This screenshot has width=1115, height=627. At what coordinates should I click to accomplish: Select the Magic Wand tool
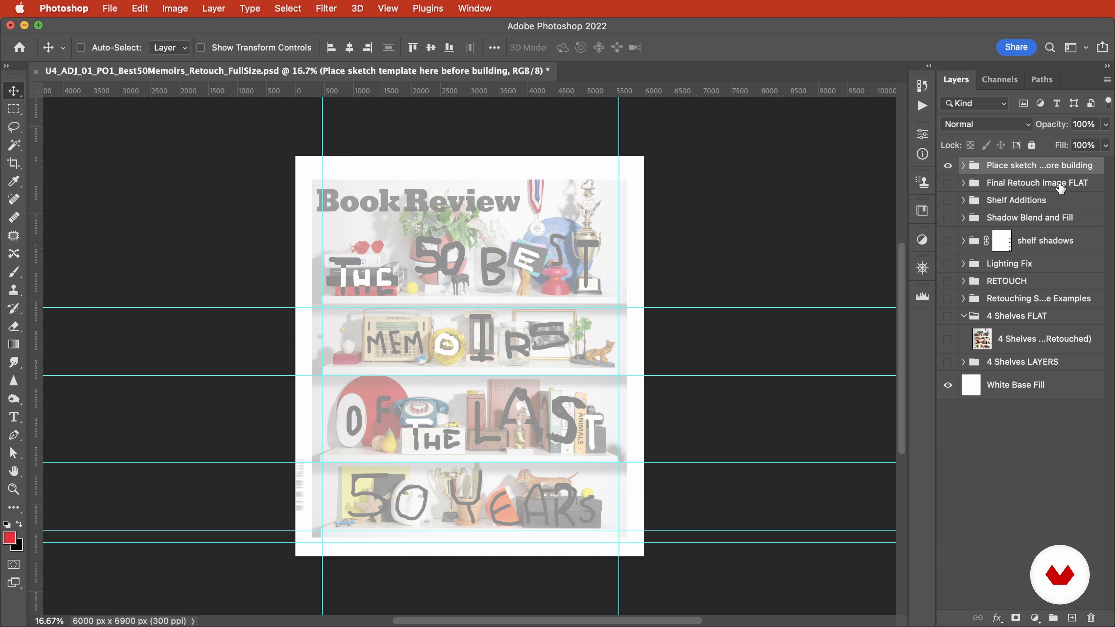pos(13,145)
